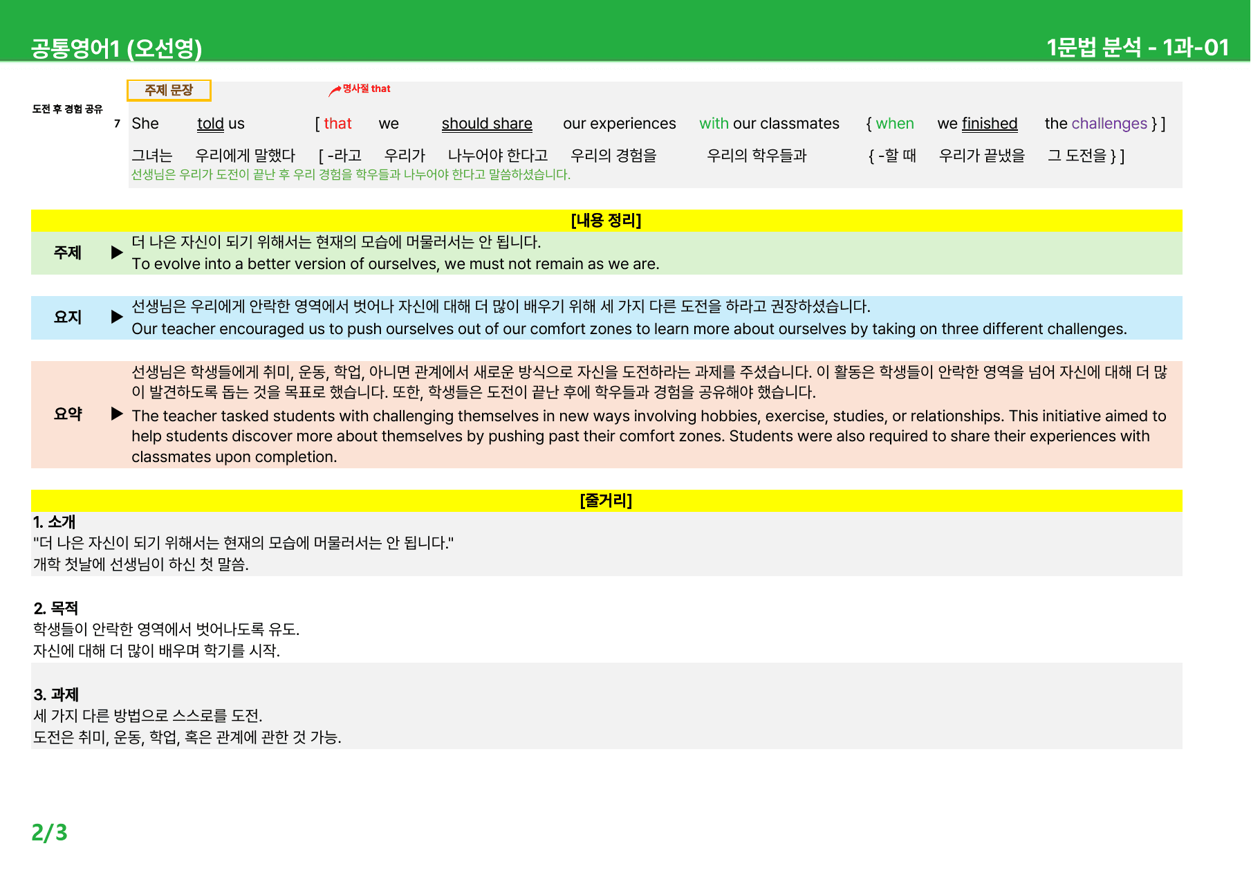Click the line ending classmates upon completion.

[234, 457]
